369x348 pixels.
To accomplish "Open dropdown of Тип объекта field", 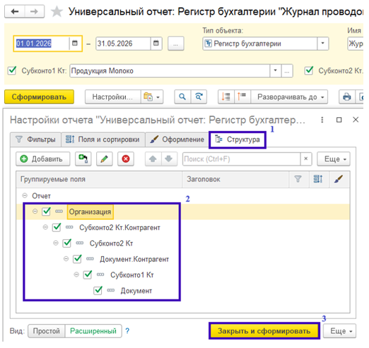I will click(x=322, y=43).
